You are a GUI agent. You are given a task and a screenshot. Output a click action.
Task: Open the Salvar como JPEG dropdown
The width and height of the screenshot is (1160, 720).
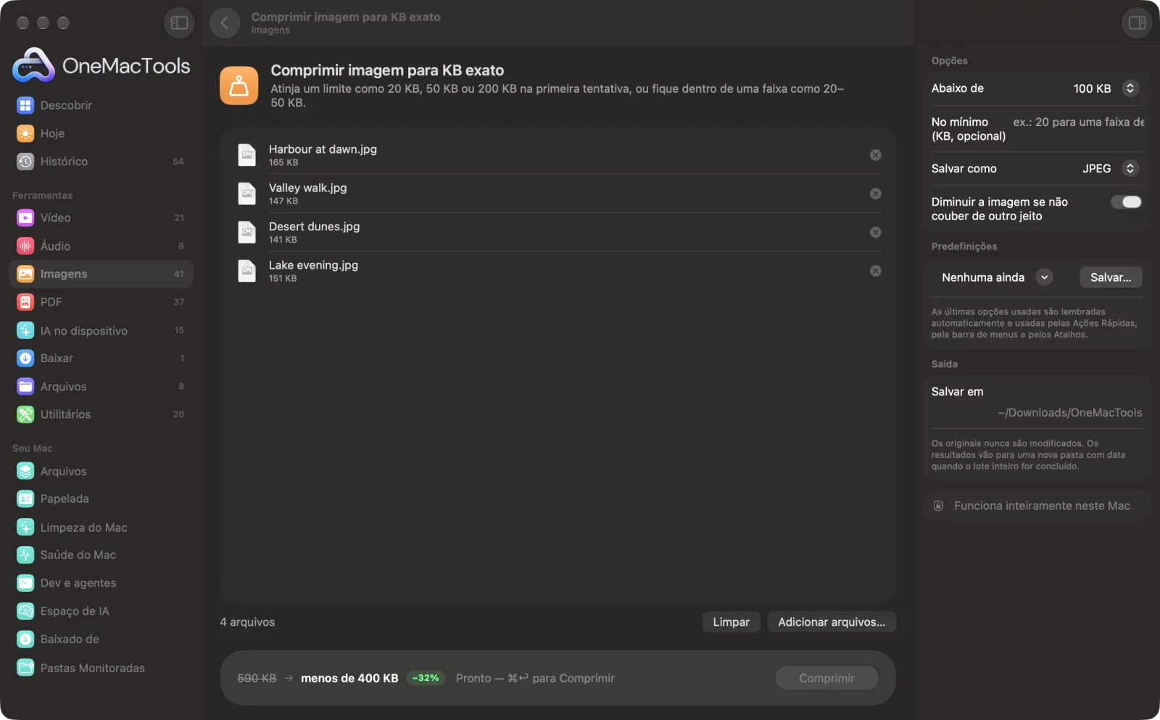coord(1130,169)
